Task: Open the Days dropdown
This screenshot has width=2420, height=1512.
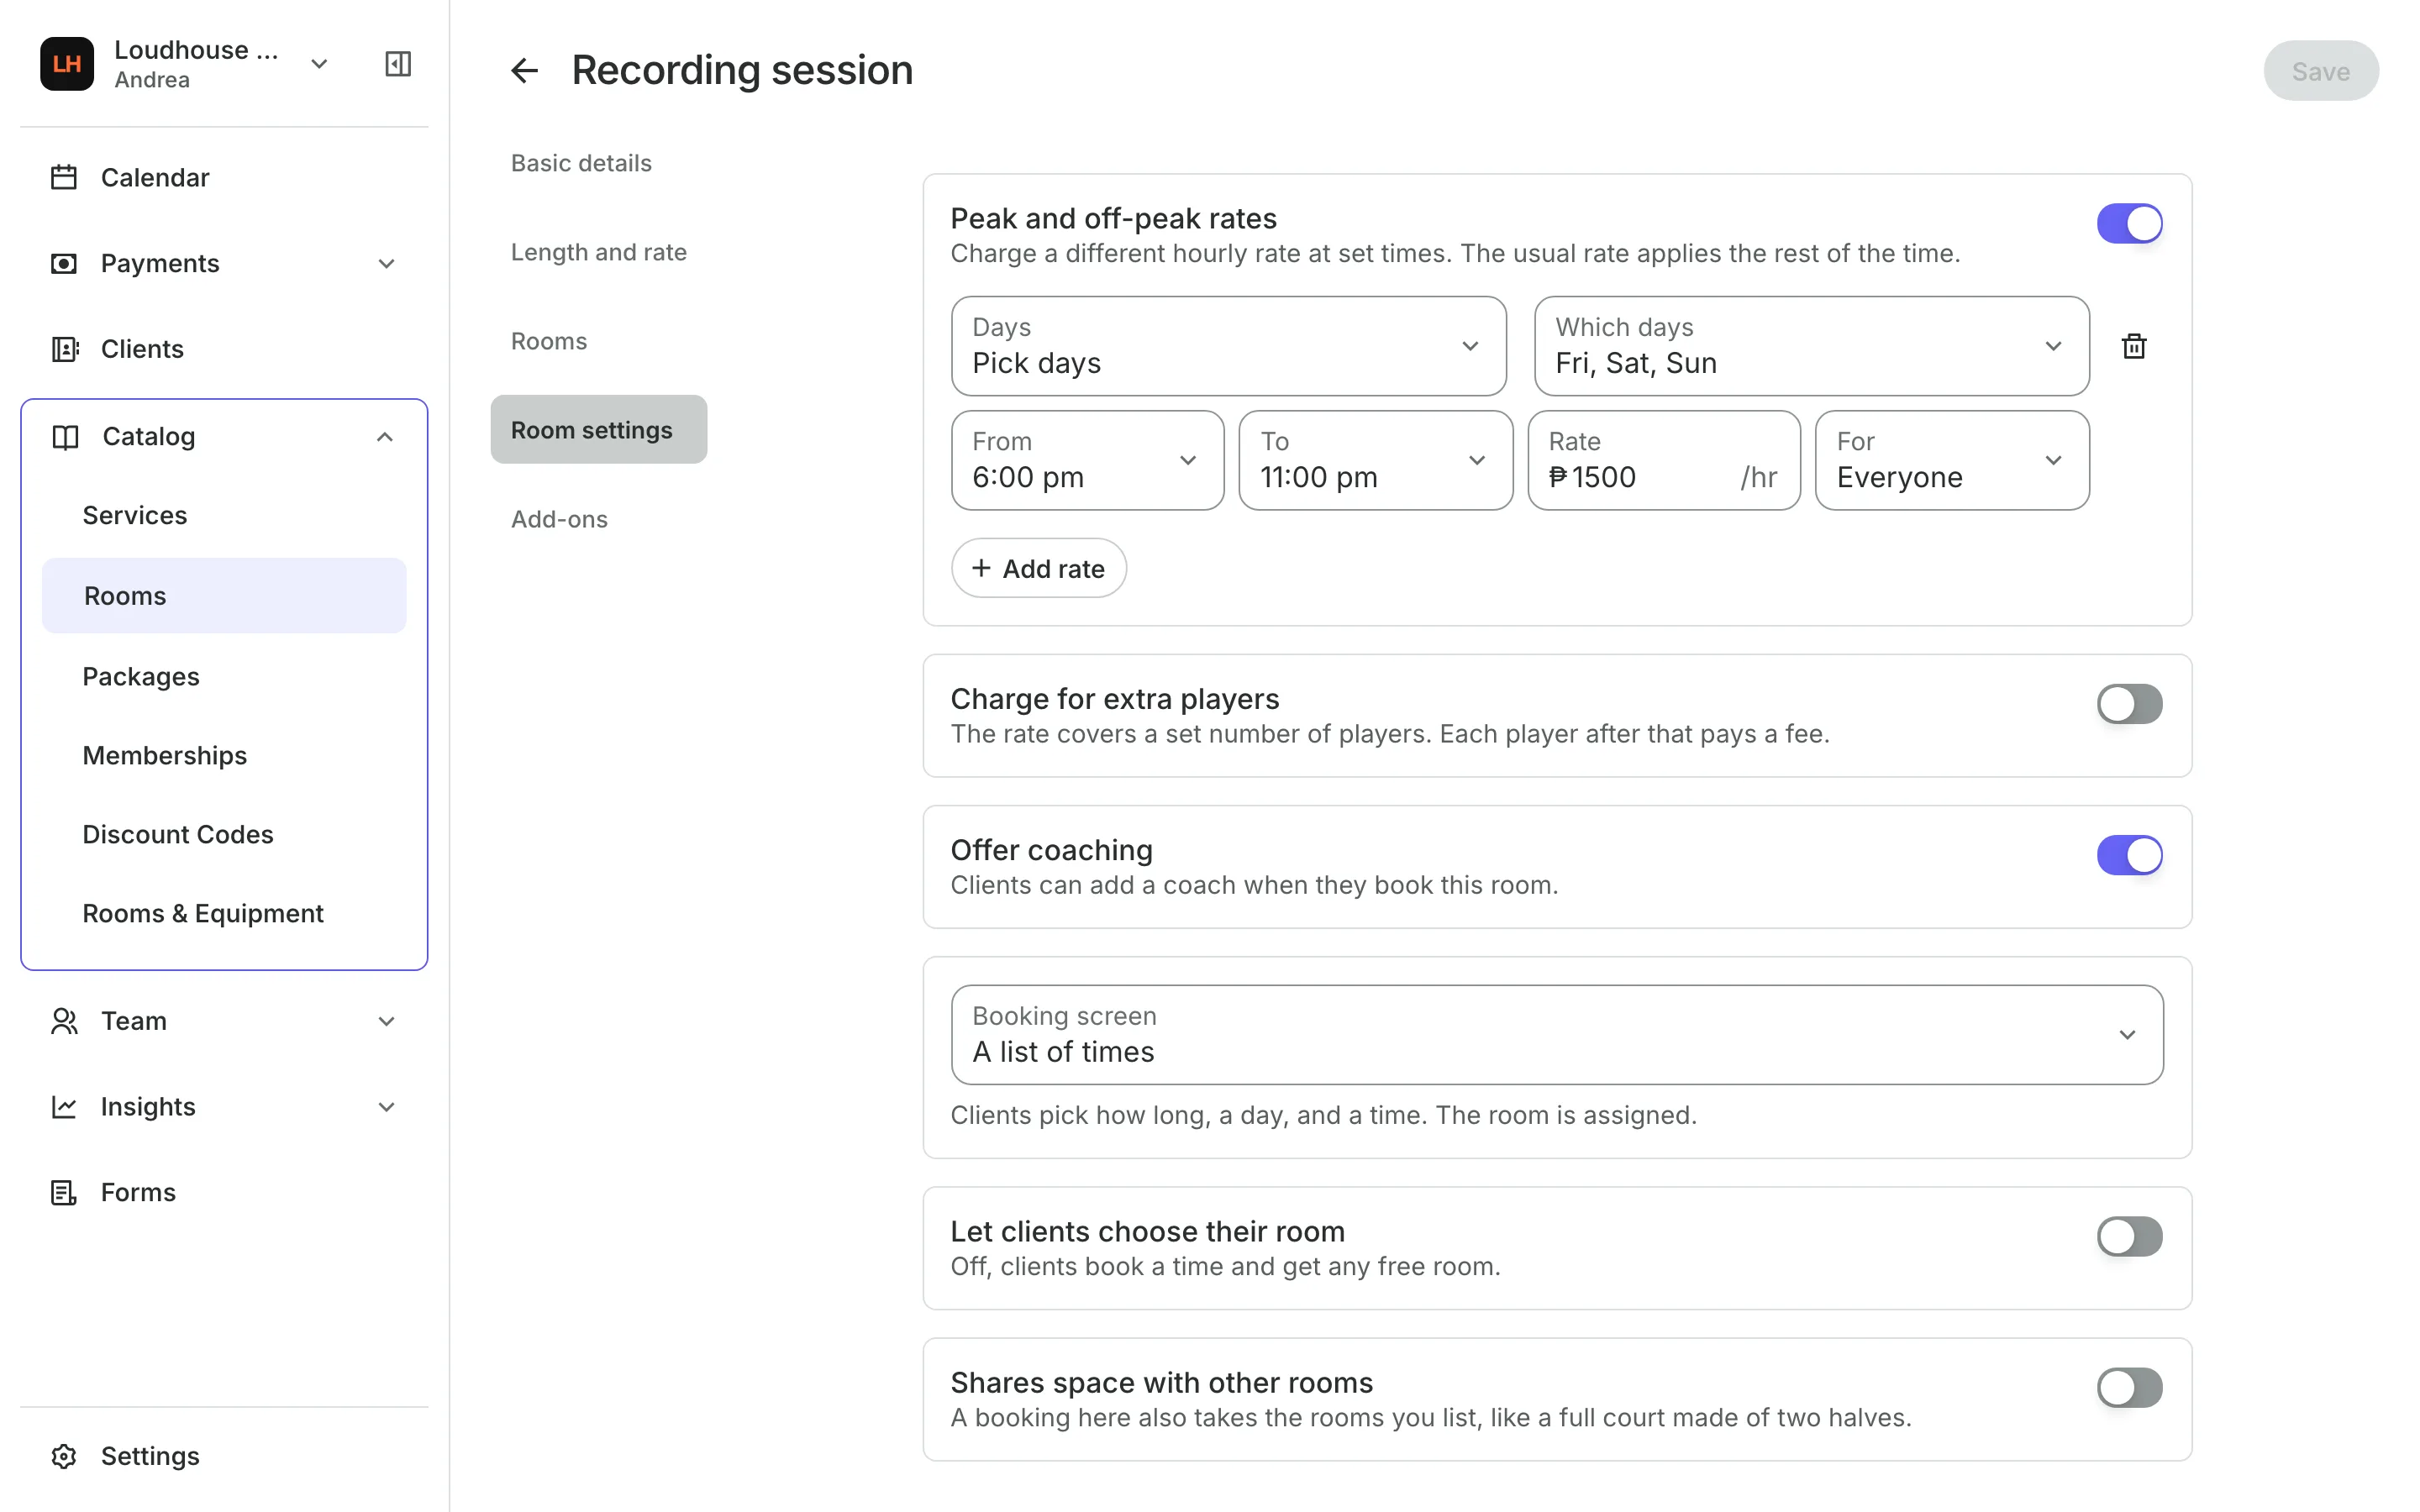Action: click(x=1228, y=346)
